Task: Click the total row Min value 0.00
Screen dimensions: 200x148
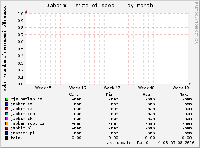Action: click(x=113, y=138)
